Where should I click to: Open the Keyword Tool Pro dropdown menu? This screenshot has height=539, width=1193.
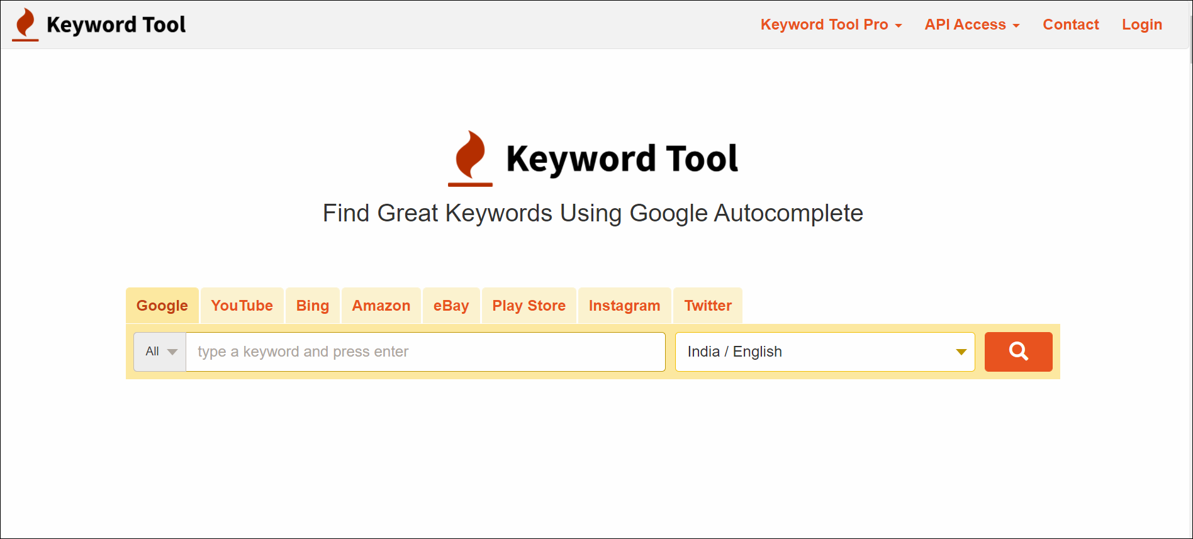[x=831, y=25]
